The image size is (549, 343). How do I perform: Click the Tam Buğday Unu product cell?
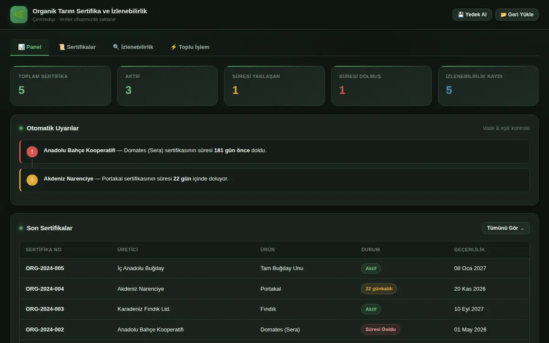click(x=282, y=268)
